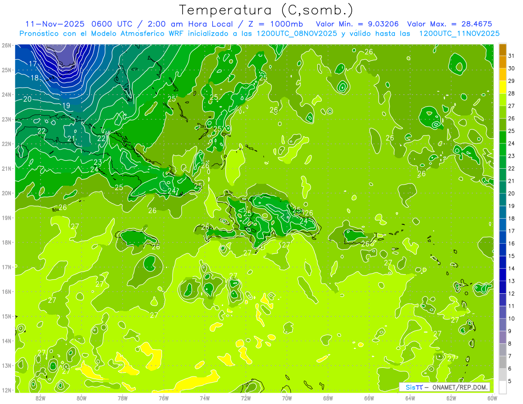Click longitude axis label '82W'
This screenshot has width=523, height=404.
(x=41, y=398)
